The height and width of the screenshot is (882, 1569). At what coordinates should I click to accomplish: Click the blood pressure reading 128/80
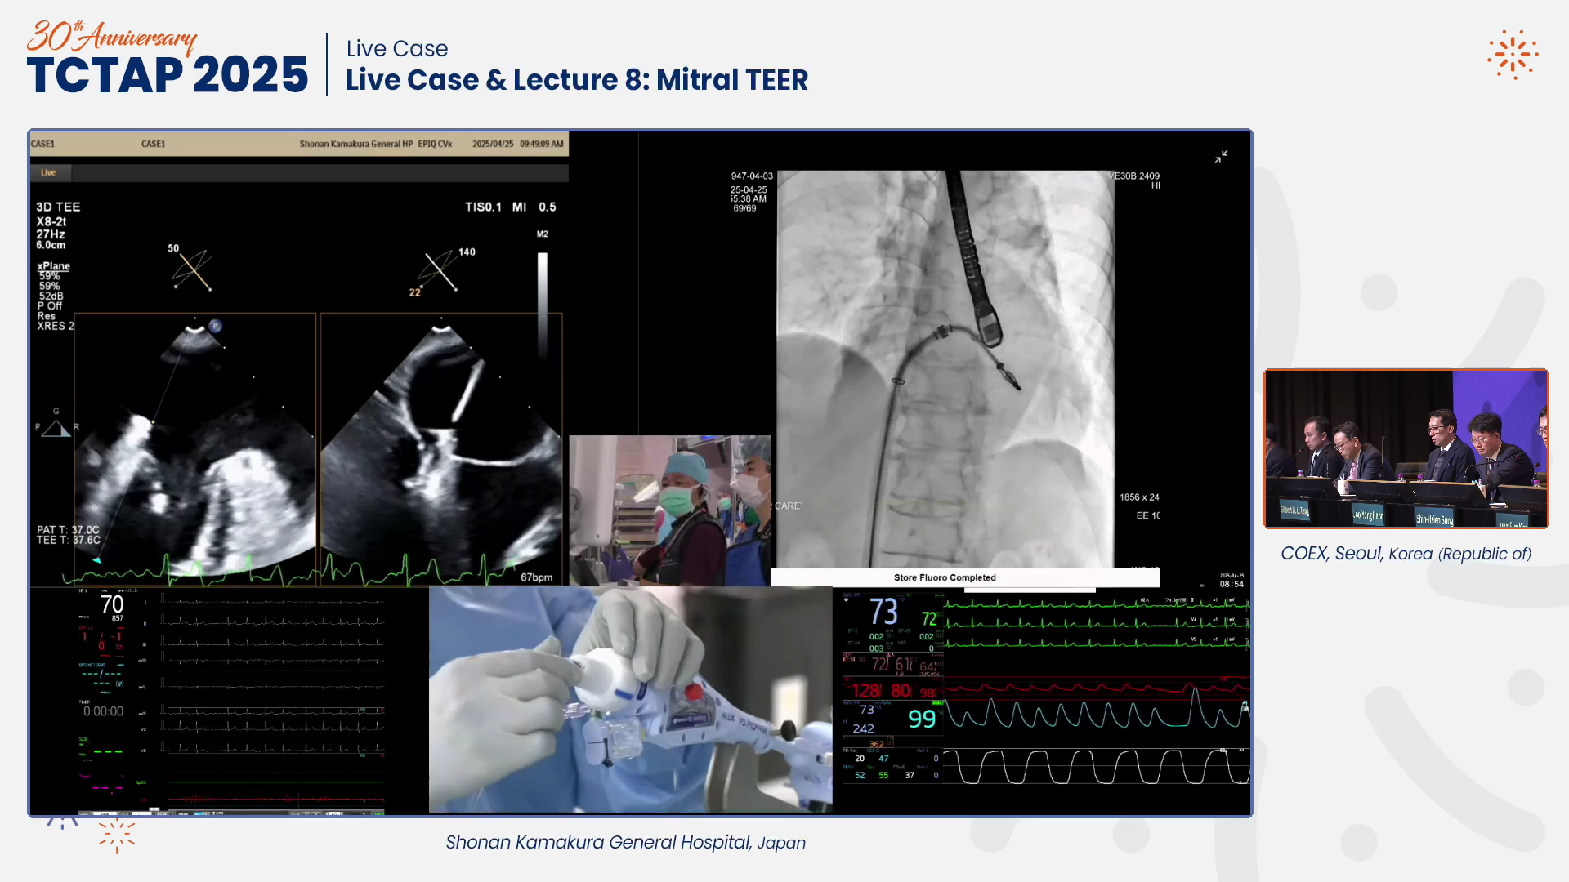[x=882, y=691]
